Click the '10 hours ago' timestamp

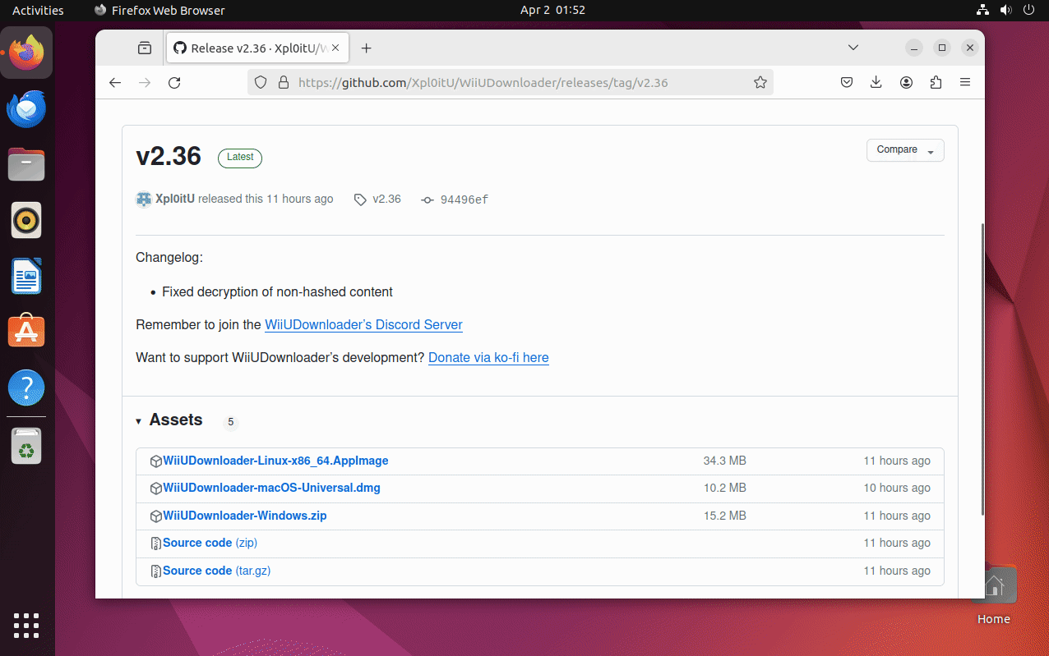(897, 488)
